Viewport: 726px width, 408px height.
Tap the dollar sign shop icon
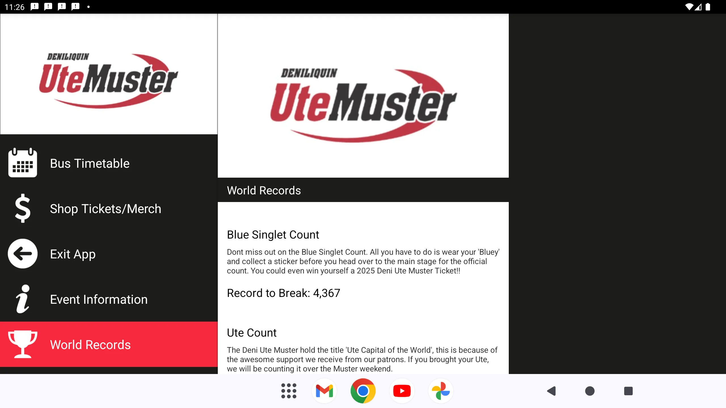pyautogui.click(x=23, y=208)
